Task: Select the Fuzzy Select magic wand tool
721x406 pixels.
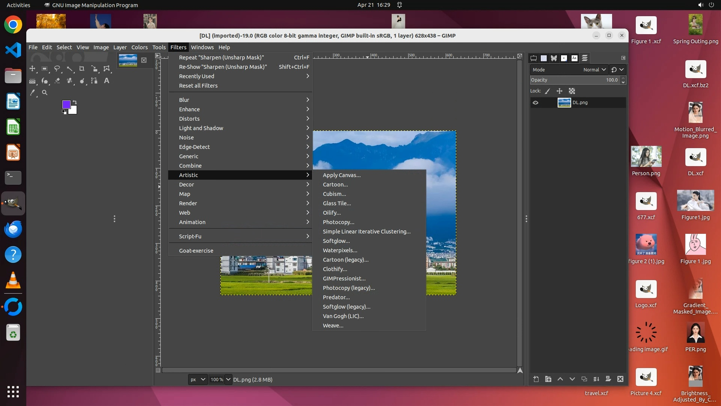Action: (70, 69)
